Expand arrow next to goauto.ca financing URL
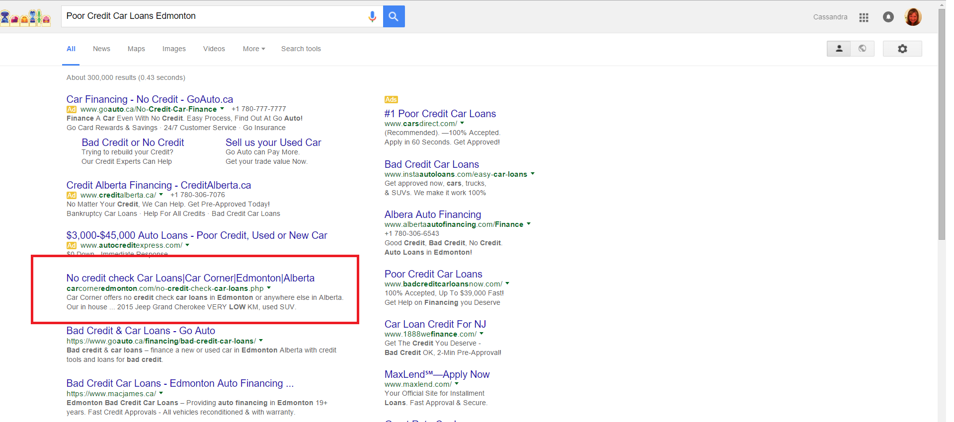The image size is (954, 422). click(x=261, y=341)
